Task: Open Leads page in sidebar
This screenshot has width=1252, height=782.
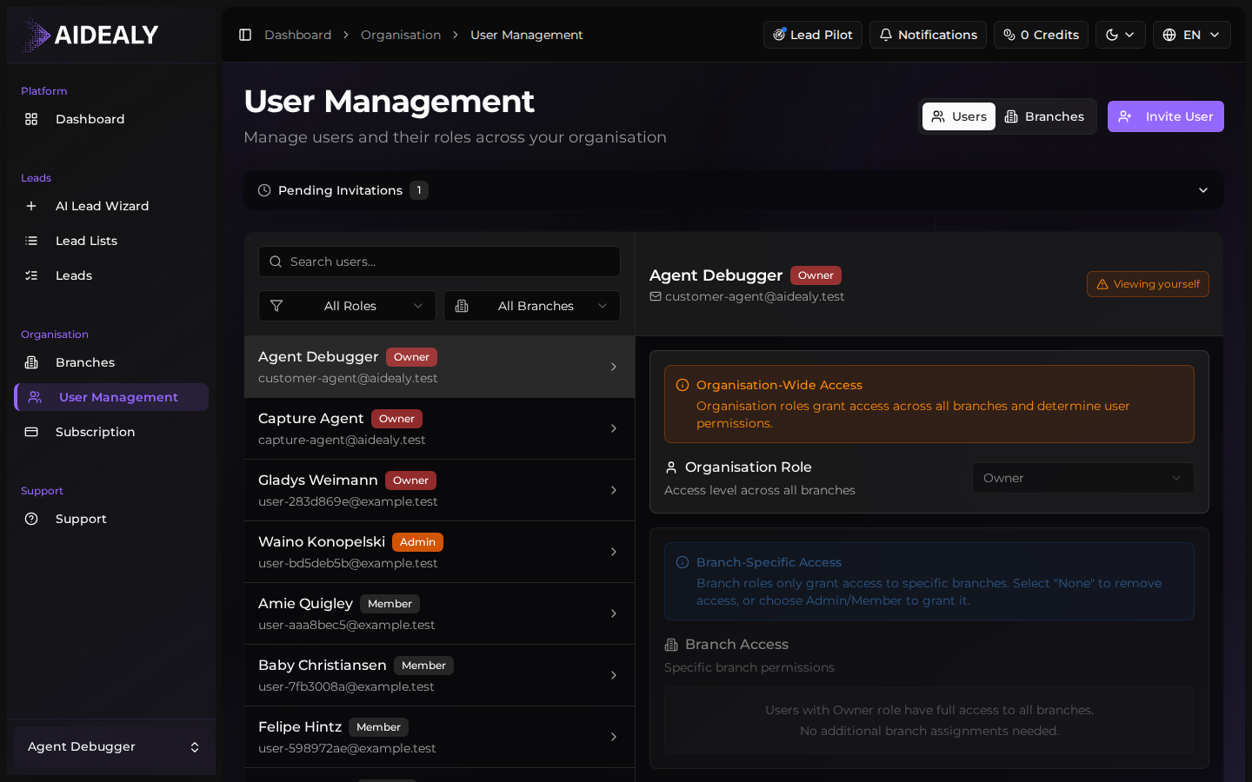Action: coord(111,275)
